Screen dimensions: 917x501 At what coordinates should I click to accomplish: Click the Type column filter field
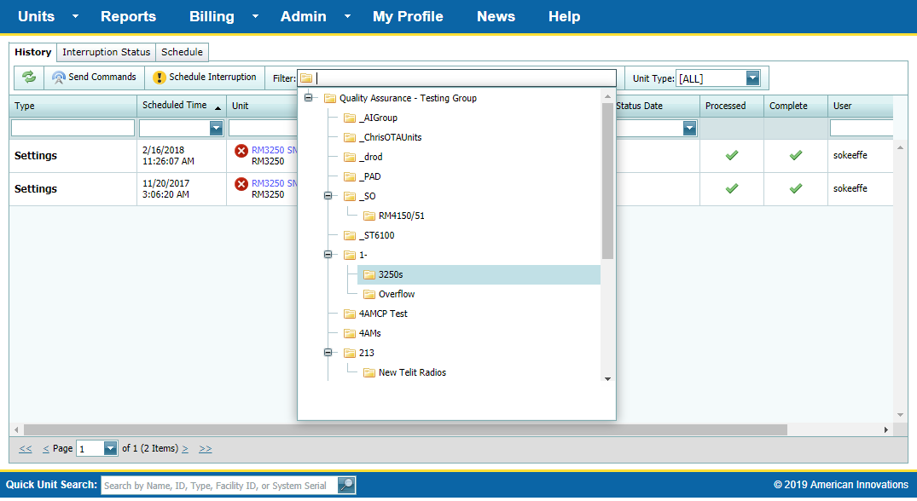click(73, 128)
